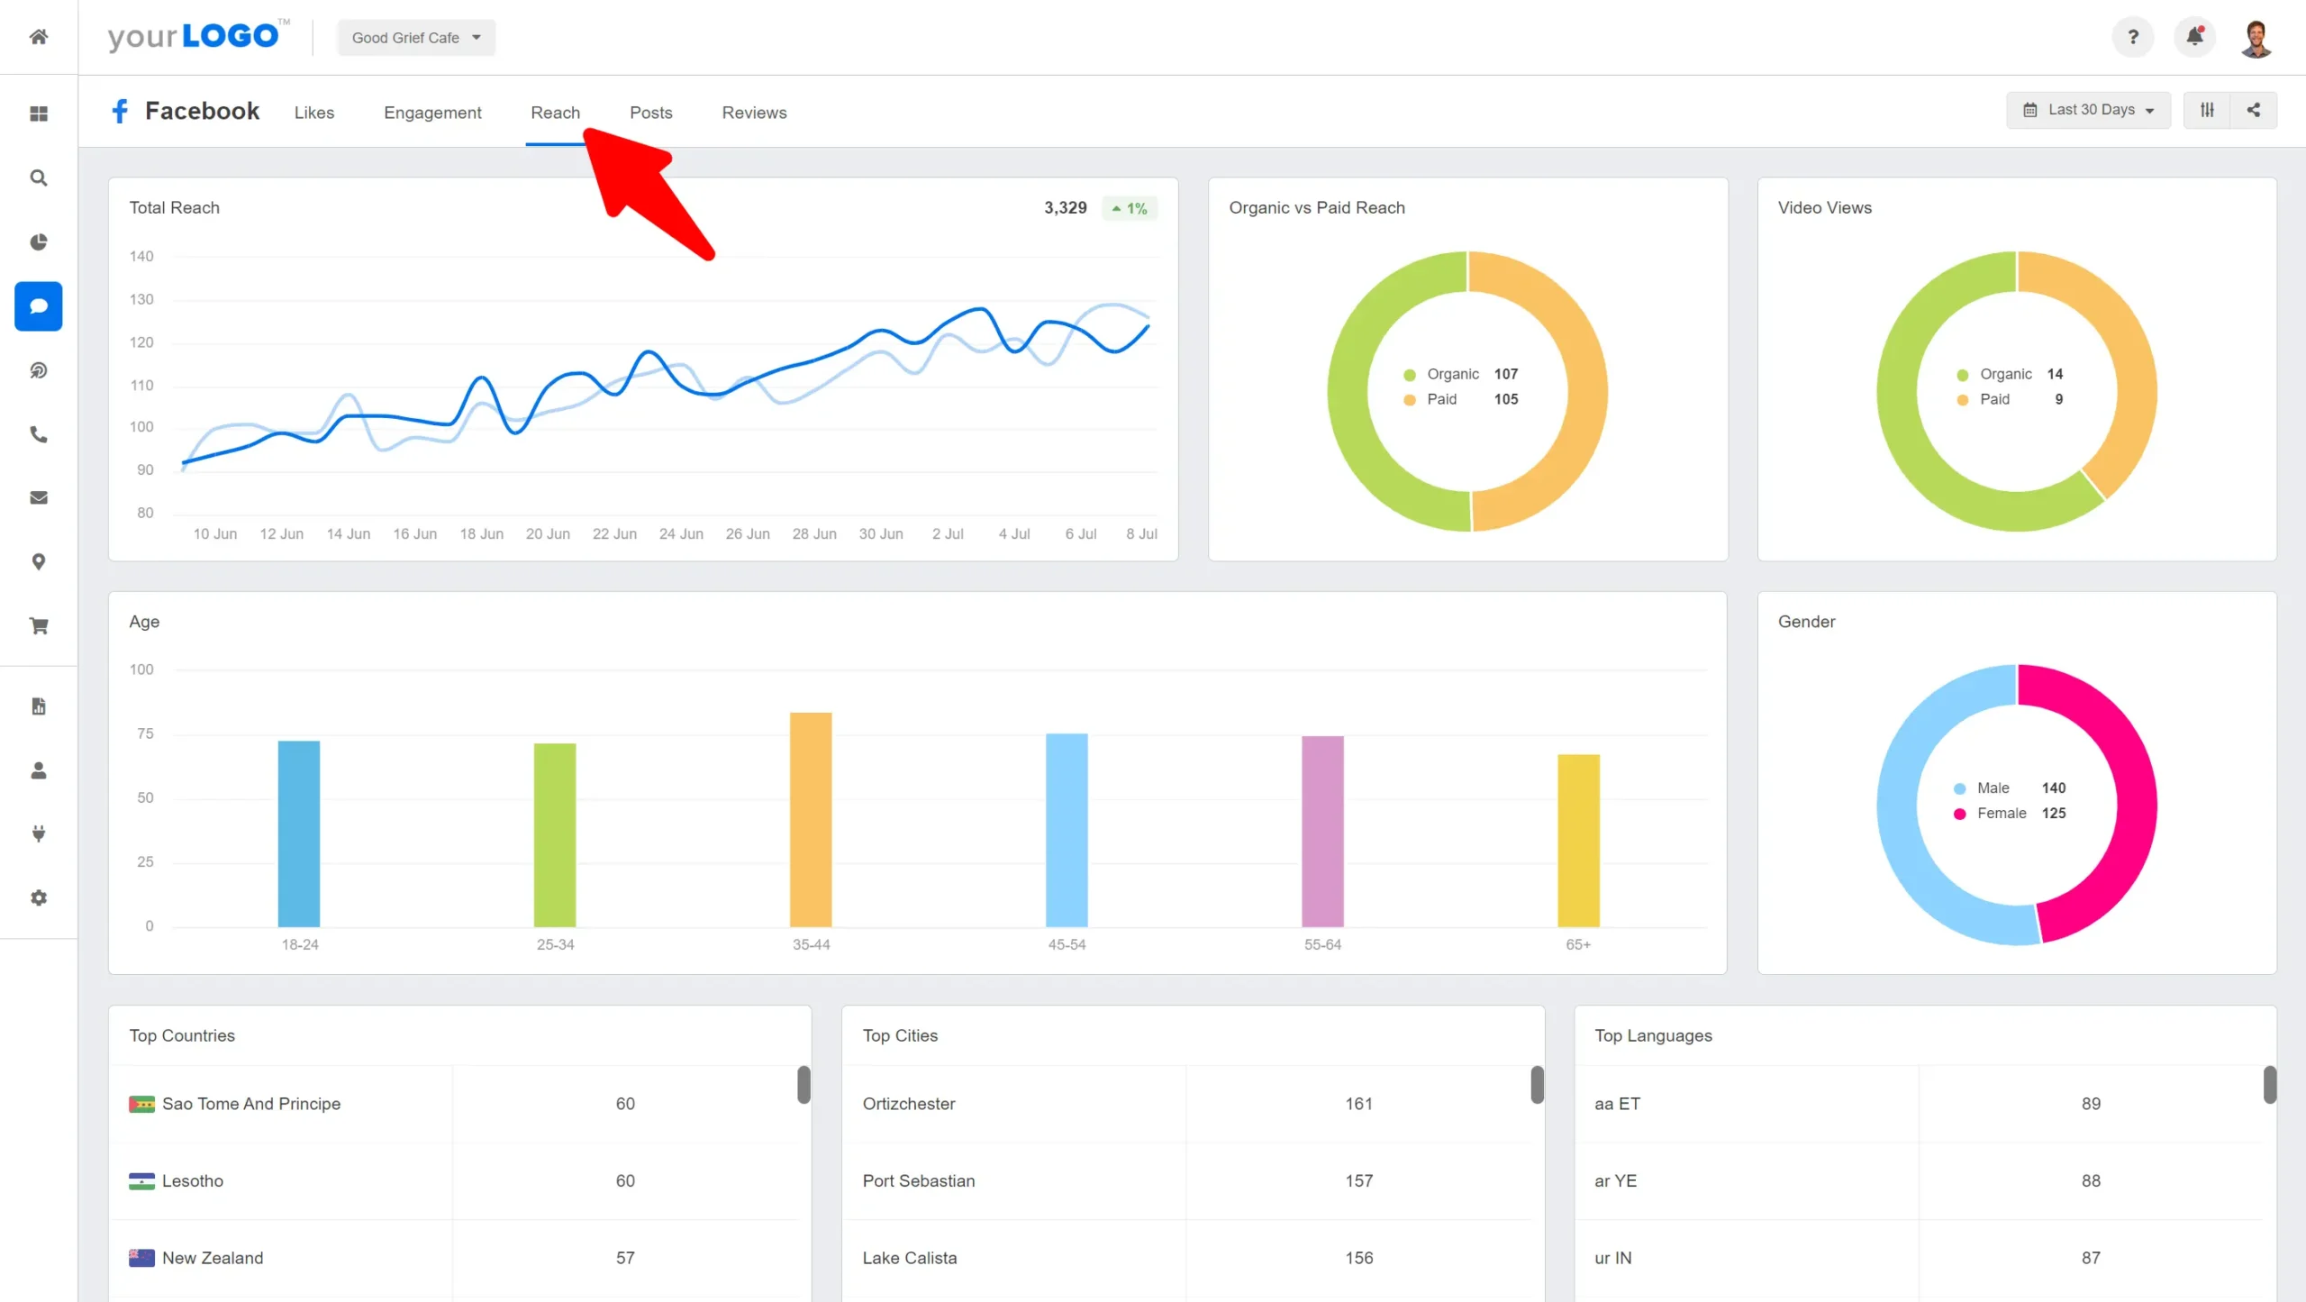
Task: Open the analytics pie chart section
Action: point(39,241)
